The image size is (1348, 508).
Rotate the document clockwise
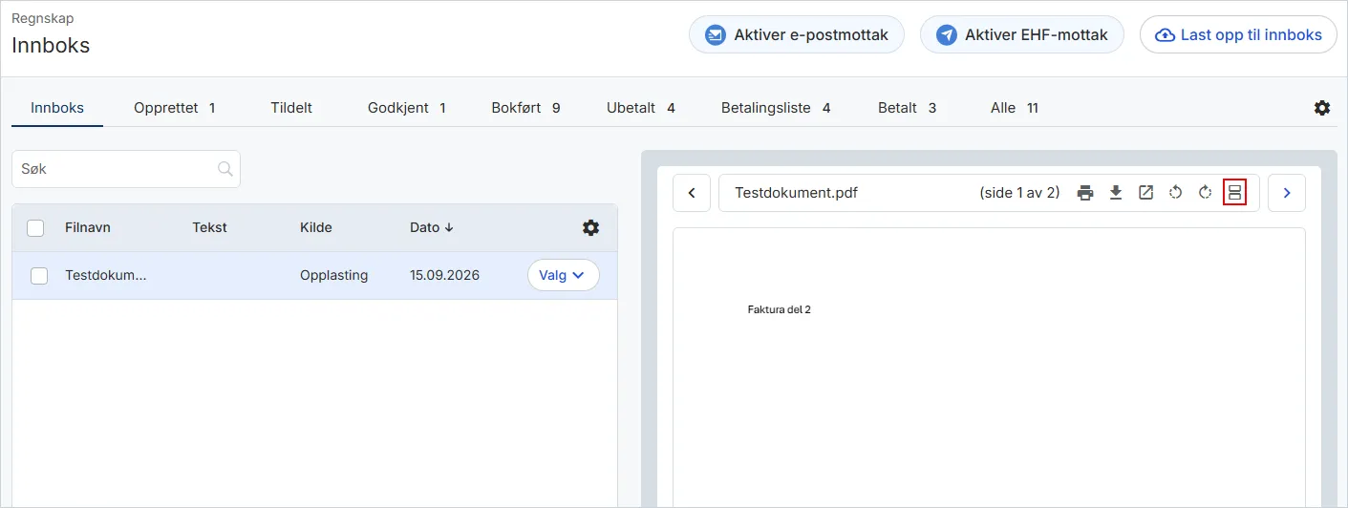[x=1206, y=193]
